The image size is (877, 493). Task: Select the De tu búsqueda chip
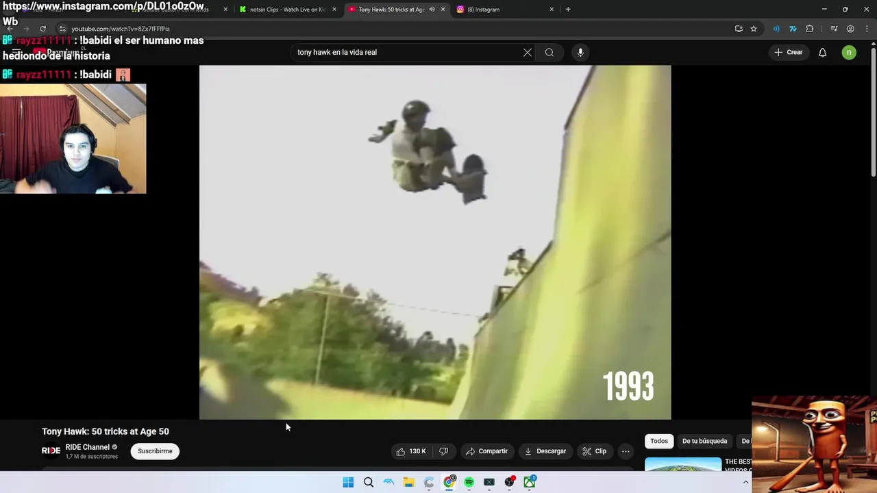click(x=704, y=441)
